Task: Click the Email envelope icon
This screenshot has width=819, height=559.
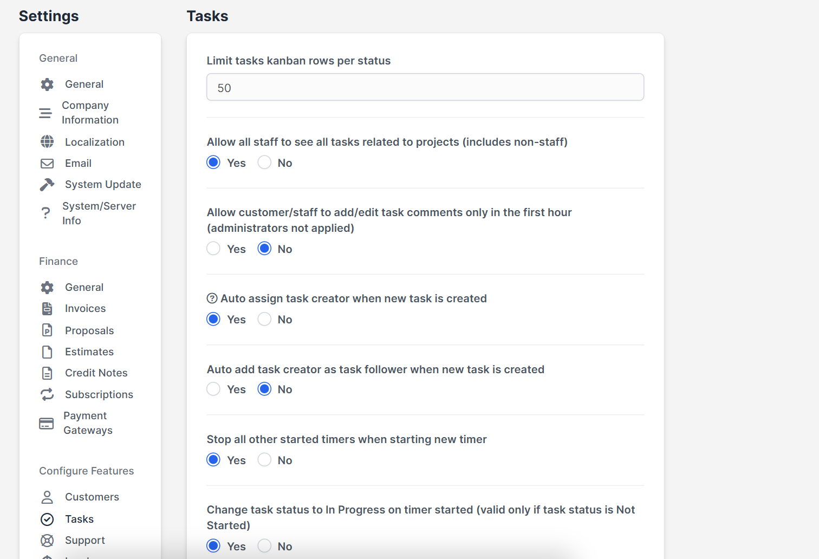Action: (x=47, y=164)
